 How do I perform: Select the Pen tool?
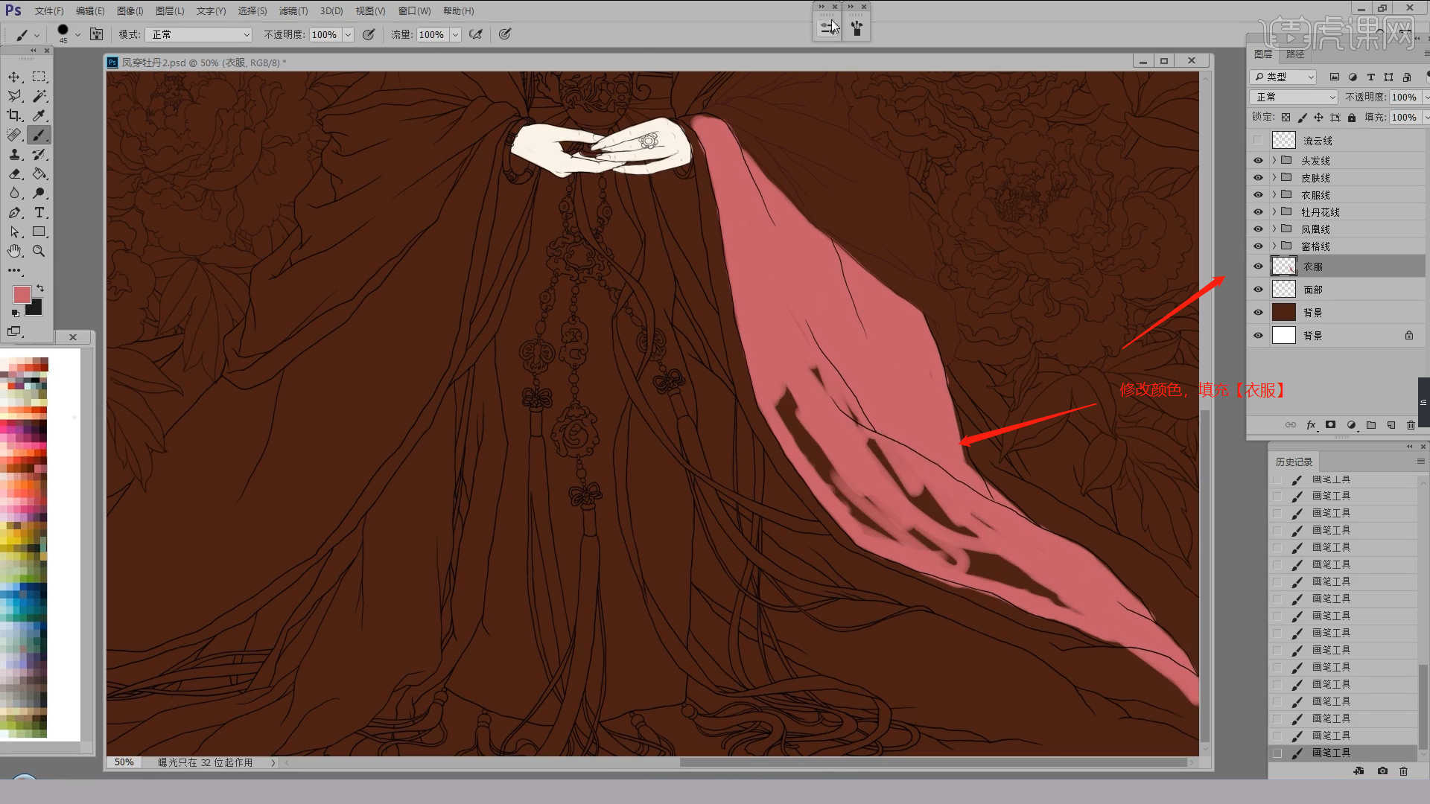pos(14,212)
